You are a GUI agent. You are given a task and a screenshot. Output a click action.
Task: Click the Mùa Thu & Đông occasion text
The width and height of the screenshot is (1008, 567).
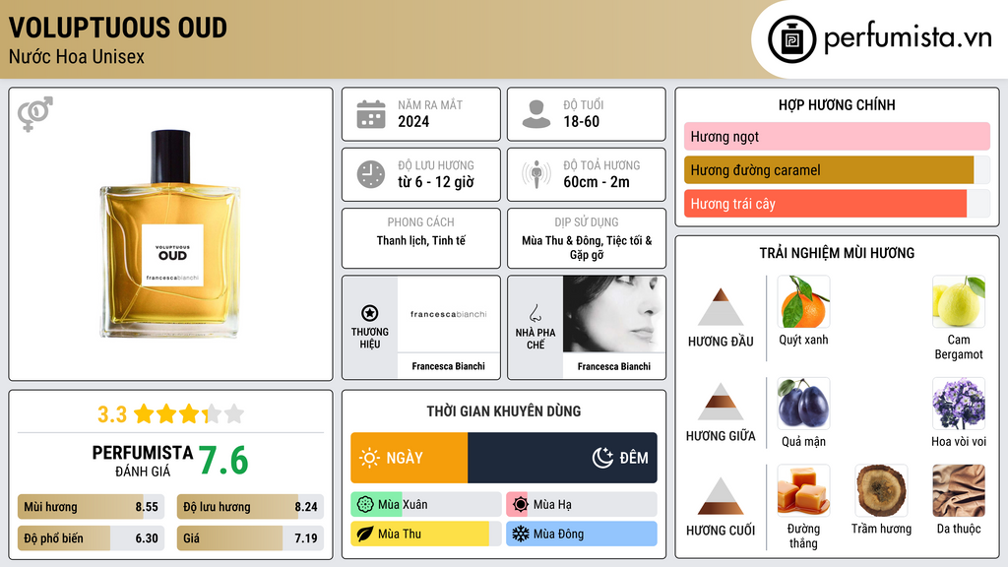pos(587,247)
